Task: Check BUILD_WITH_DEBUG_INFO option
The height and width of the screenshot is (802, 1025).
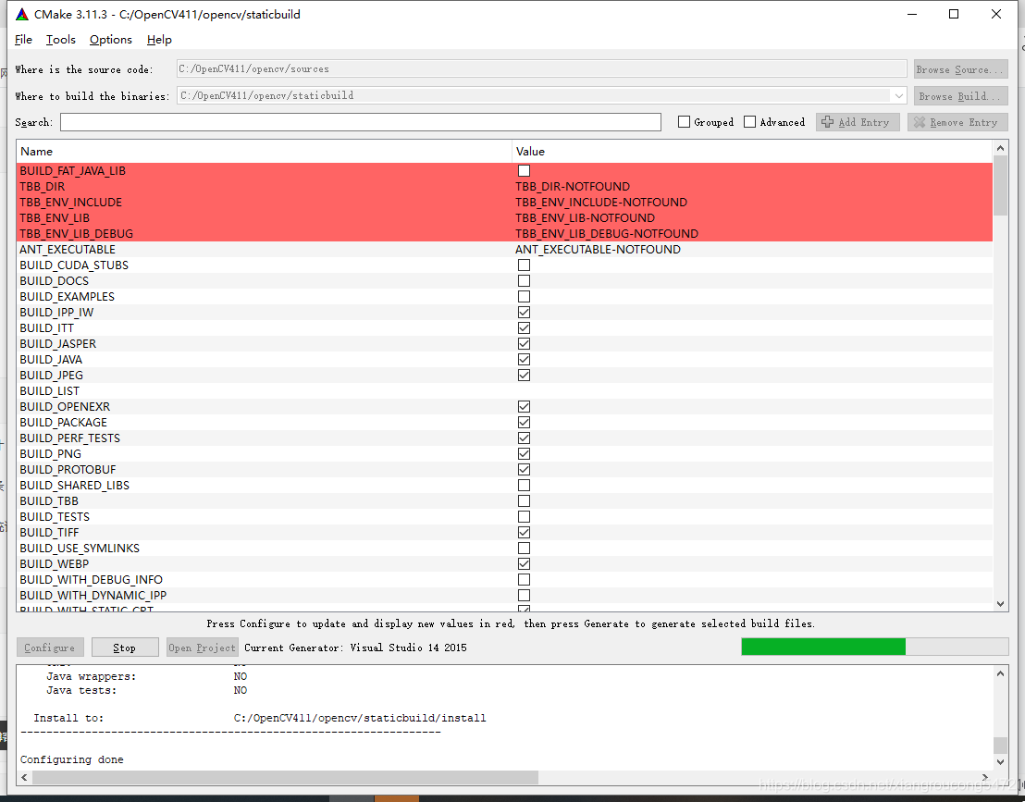Action: click(x=524, y=580)
